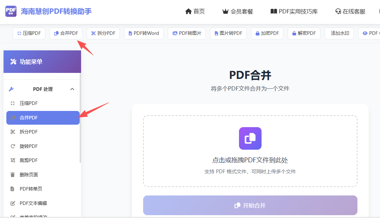Select 解密PDF in the top toolbar
This screenshot has height=218, width=380.
point(304,33)
